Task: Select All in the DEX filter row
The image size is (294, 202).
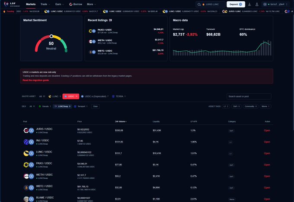Action: pyautogui.click(x=32, y=106)
